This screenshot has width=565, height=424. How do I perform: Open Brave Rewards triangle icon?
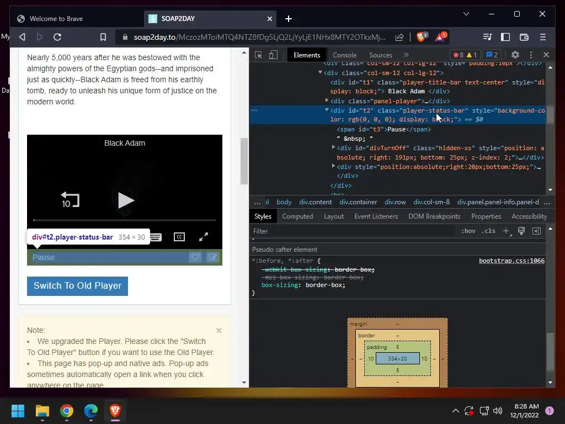point(441,36)
